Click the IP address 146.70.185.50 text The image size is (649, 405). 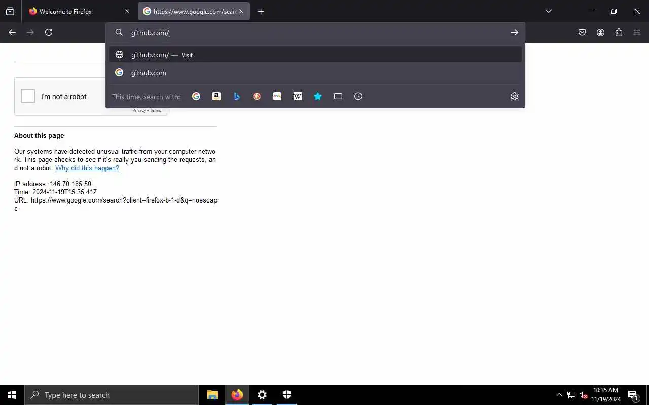pyautogui.click(x=53, y=184)
